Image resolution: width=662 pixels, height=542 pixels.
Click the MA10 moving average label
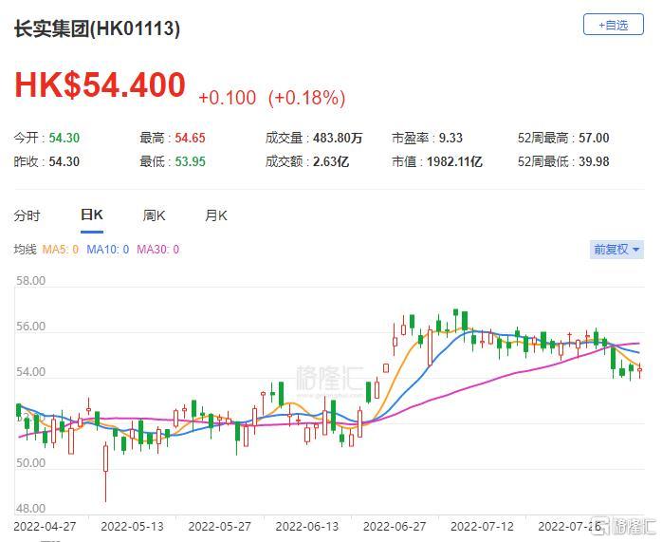(108, 250)
